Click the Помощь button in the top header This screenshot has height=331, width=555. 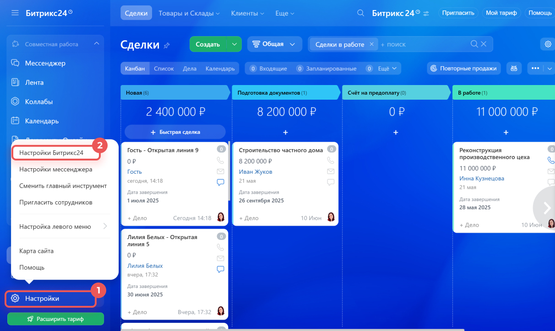click(540, 13)
